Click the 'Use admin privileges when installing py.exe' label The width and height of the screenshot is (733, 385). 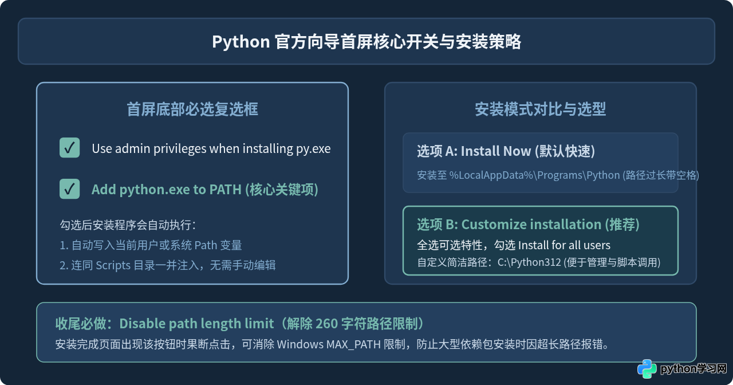point(211,148)
